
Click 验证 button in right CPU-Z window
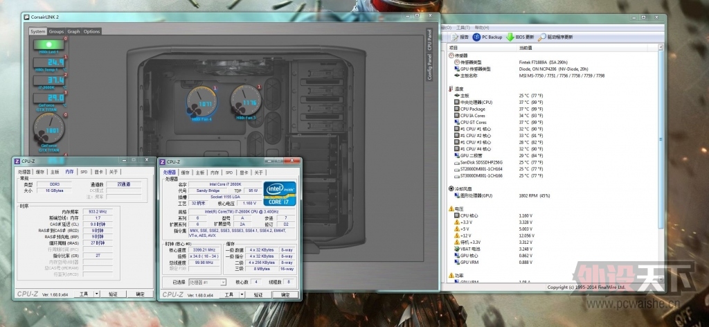coord(258,295)
